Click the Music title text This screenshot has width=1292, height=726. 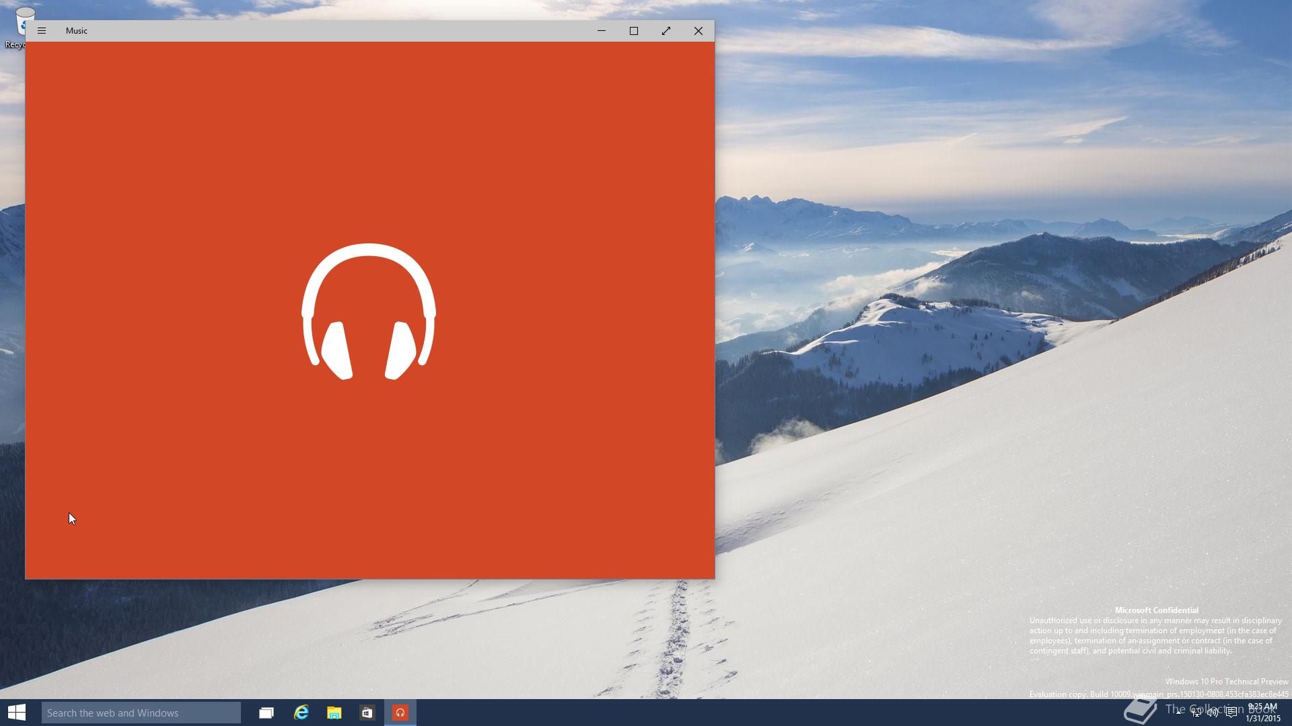77,31
